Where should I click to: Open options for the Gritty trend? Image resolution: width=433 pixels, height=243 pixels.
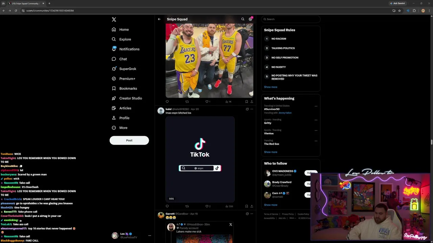316,120
